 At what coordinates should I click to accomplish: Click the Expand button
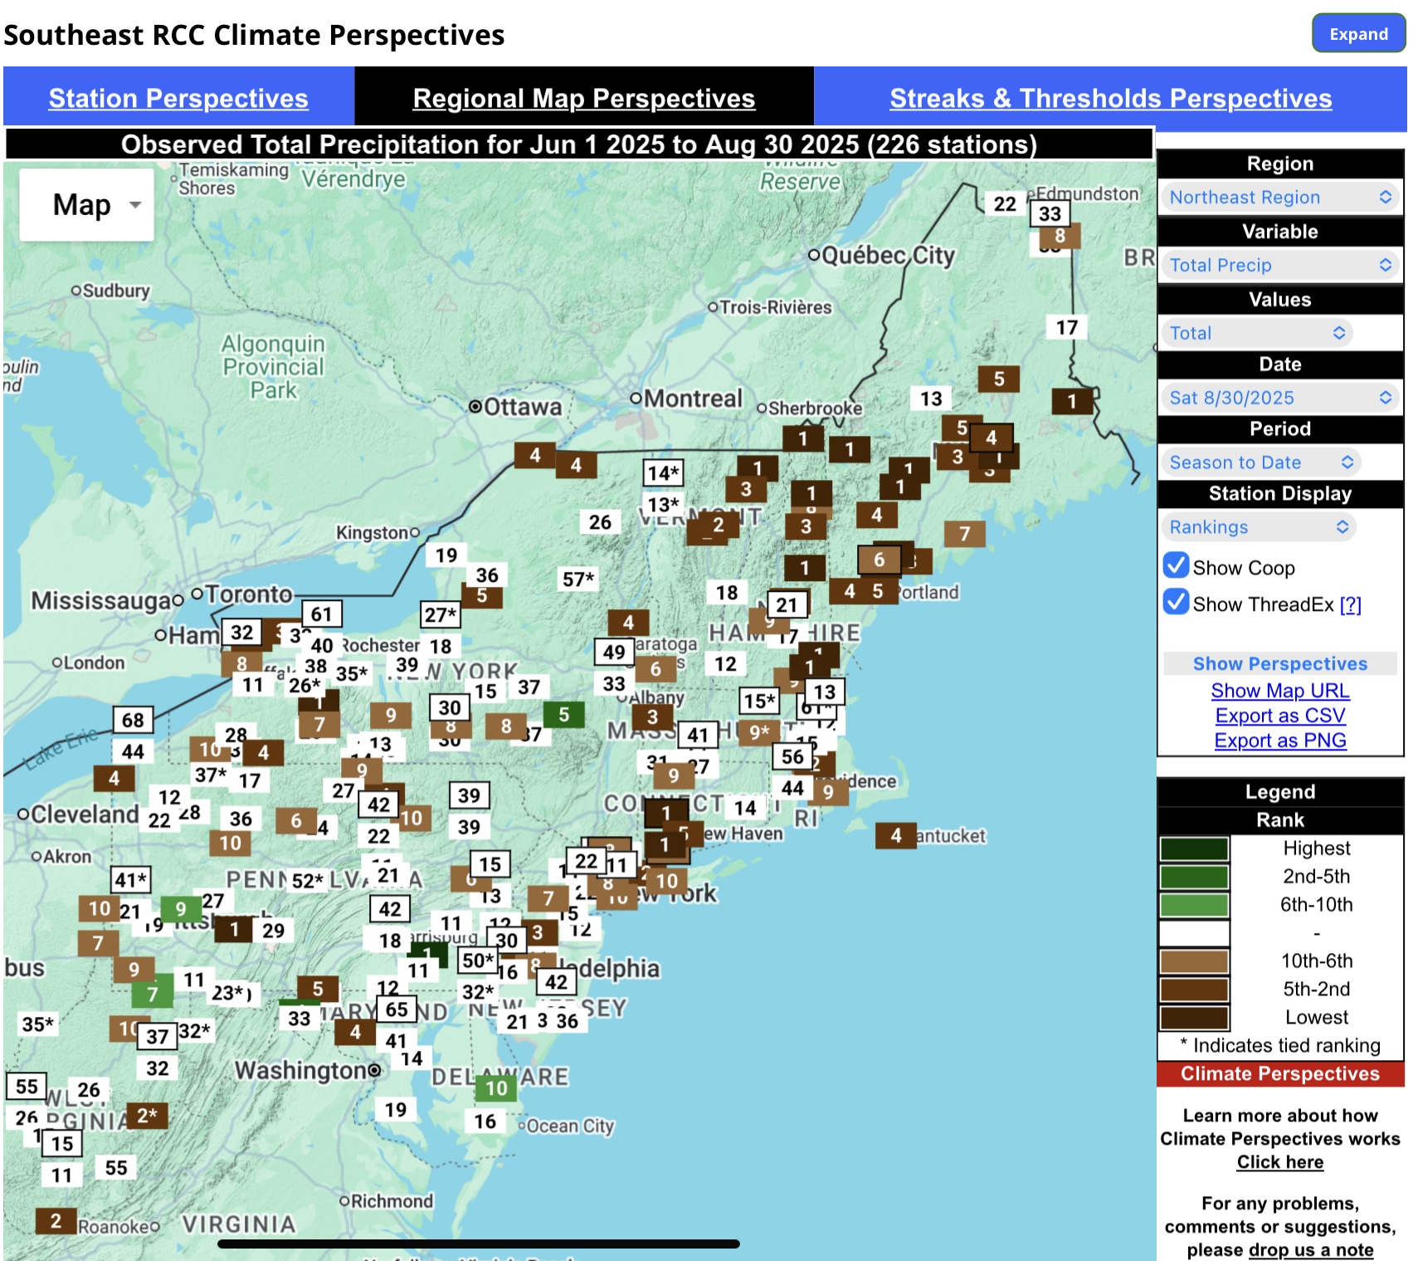click(1358, 33)
